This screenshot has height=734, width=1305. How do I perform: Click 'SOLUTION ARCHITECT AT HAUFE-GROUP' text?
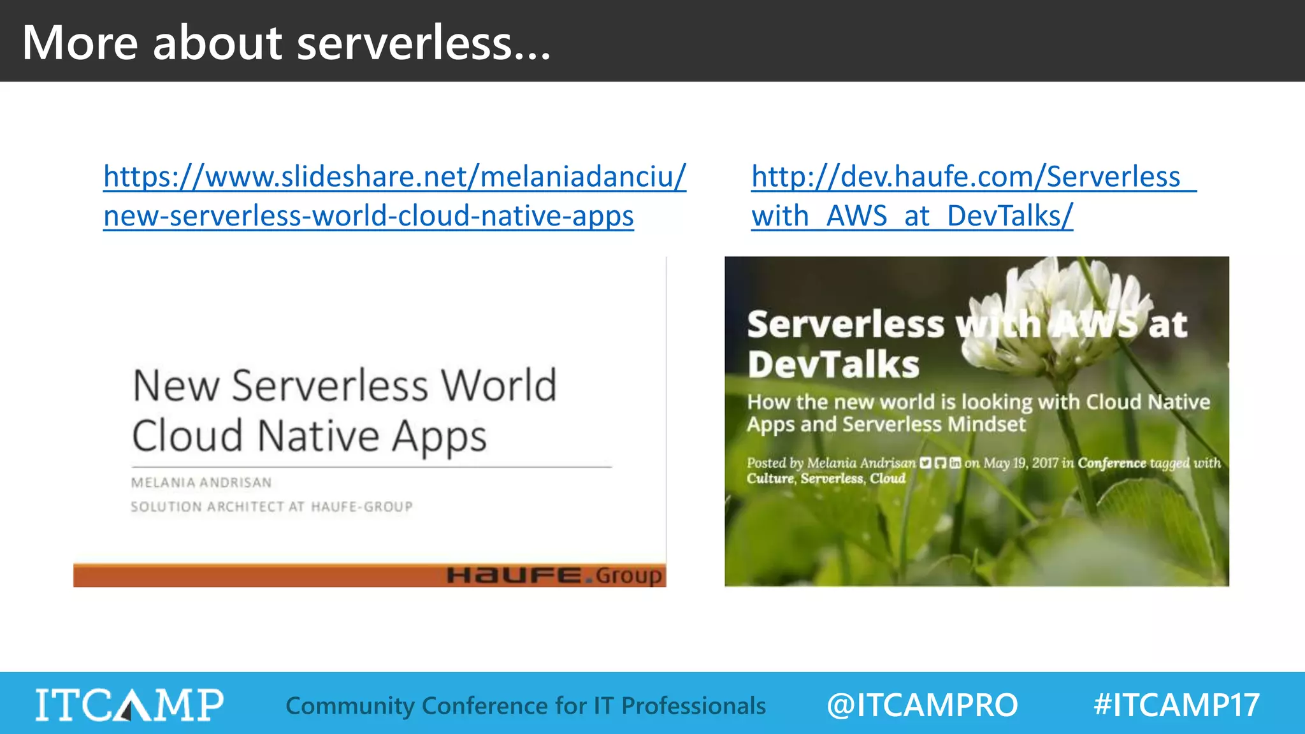coord(272,507)
